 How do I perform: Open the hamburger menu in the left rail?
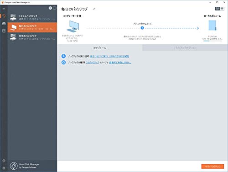pyautogui.click(x=4, y=9)
